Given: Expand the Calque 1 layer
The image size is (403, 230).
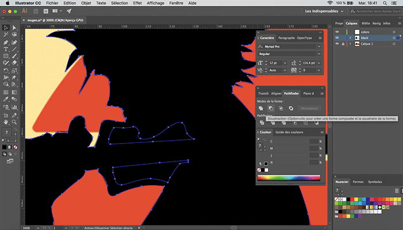Looking at the screenshot, I should tap(350, 44).
